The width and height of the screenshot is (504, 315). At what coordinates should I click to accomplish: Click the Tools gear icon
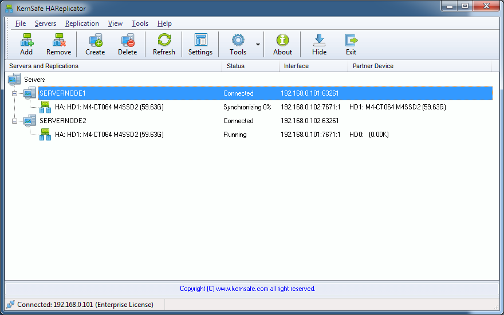[238, 40]
